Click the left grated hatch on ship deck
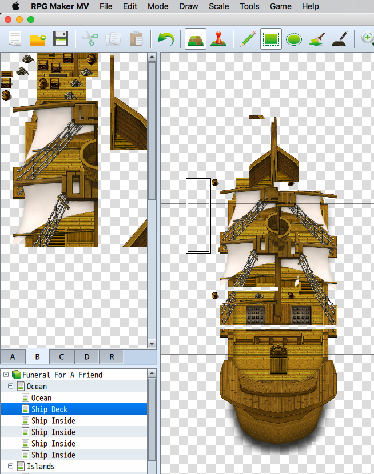The height and width of the screenshot is (474, 374). tap(256, 315)
